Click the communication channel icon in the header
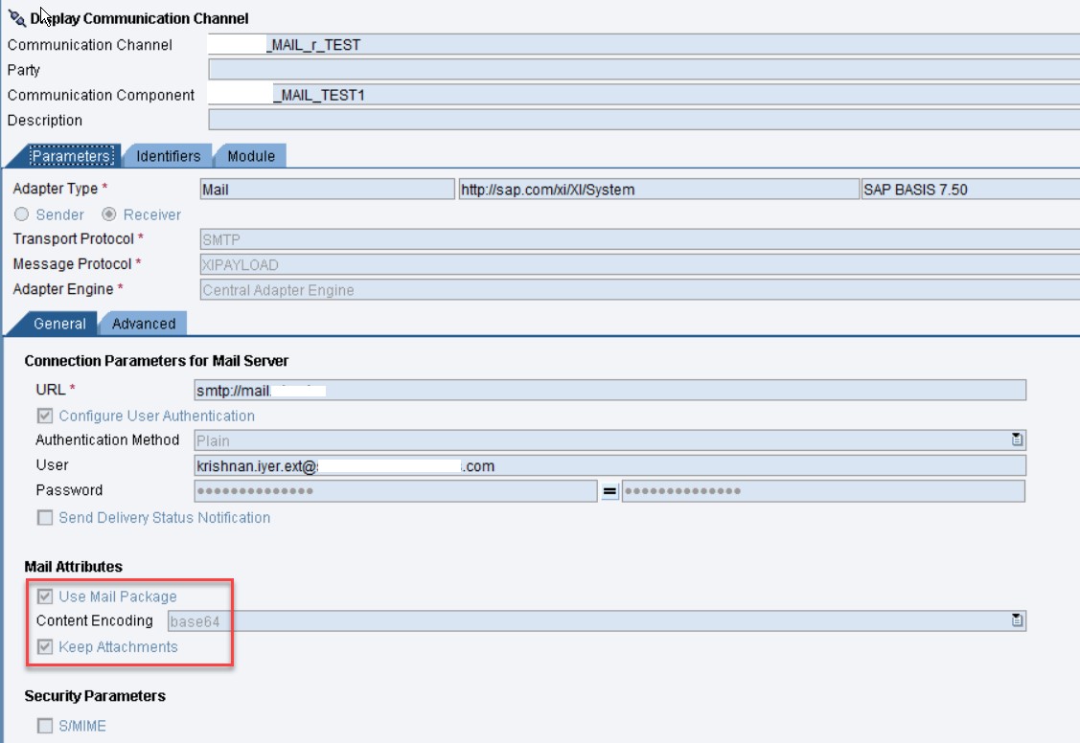 pyautogui.click(x=15, y=16)
